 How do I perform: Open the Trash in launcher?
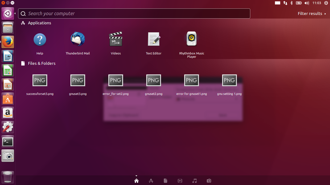pyautogui.click(x=8, y=177)
